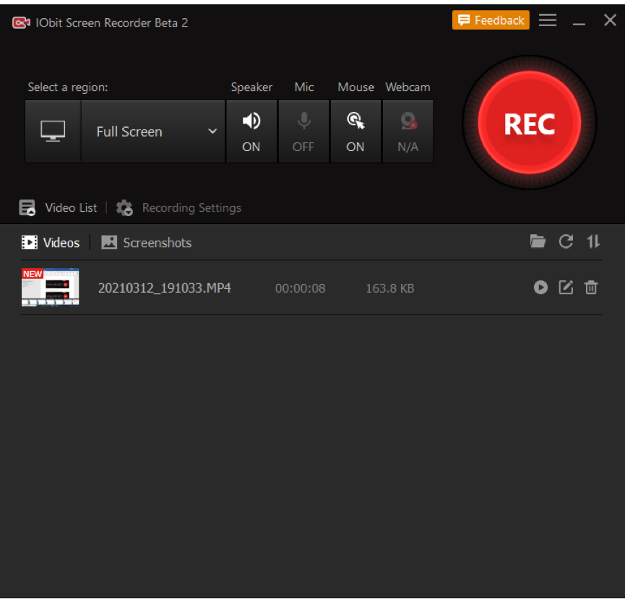The width and height of the screenshot is (625, 599).
Task: Switch to the Screenshots tab
Action: click(146, 242)
